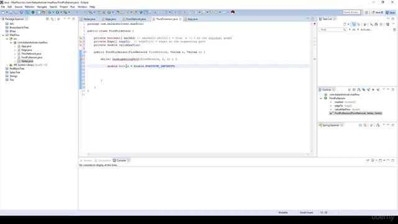Open the Navigate menu
The width and height of the screenshot is (398, 224).
click(42, 7)
